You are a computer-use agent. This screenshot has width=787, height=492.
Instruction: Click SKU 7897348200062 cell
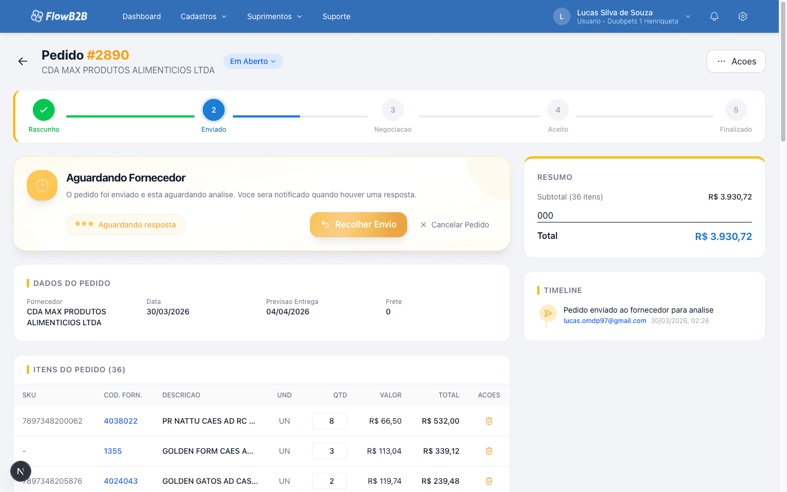[52, 421]
